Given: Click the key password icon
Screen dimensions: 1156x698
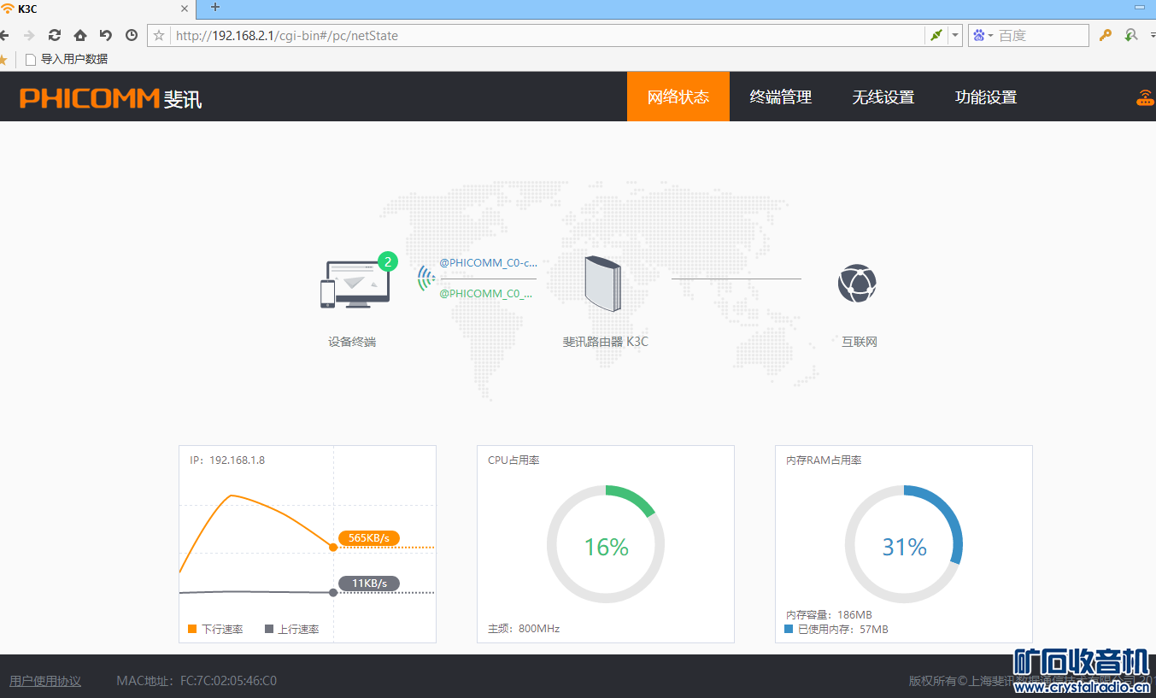Looking at the screenshot, I should pyautogui.click(x=1106, y=35).
